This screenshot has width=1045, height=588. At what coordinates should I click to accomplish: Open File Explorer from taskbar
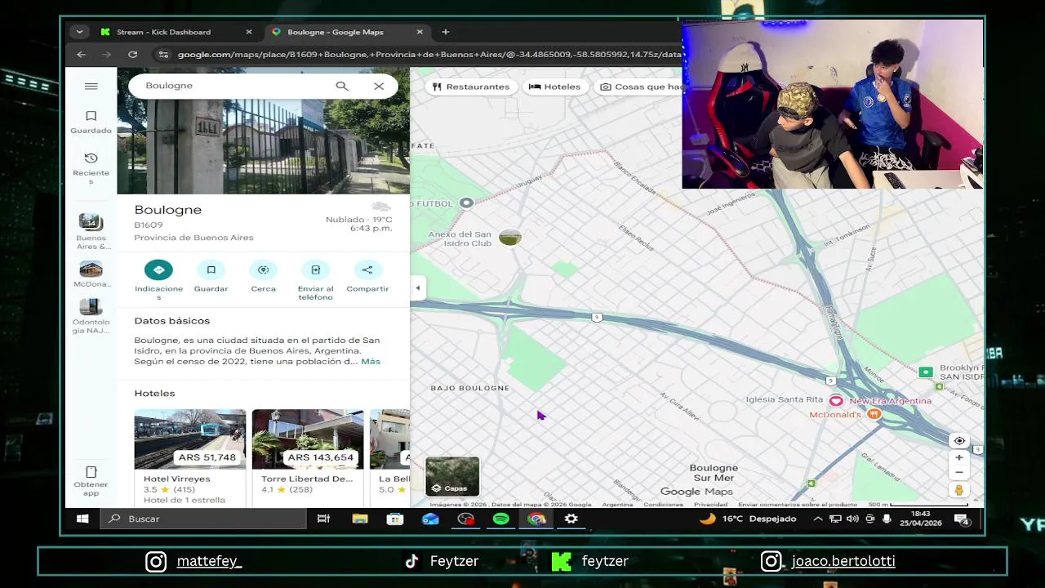pos(360,519)
